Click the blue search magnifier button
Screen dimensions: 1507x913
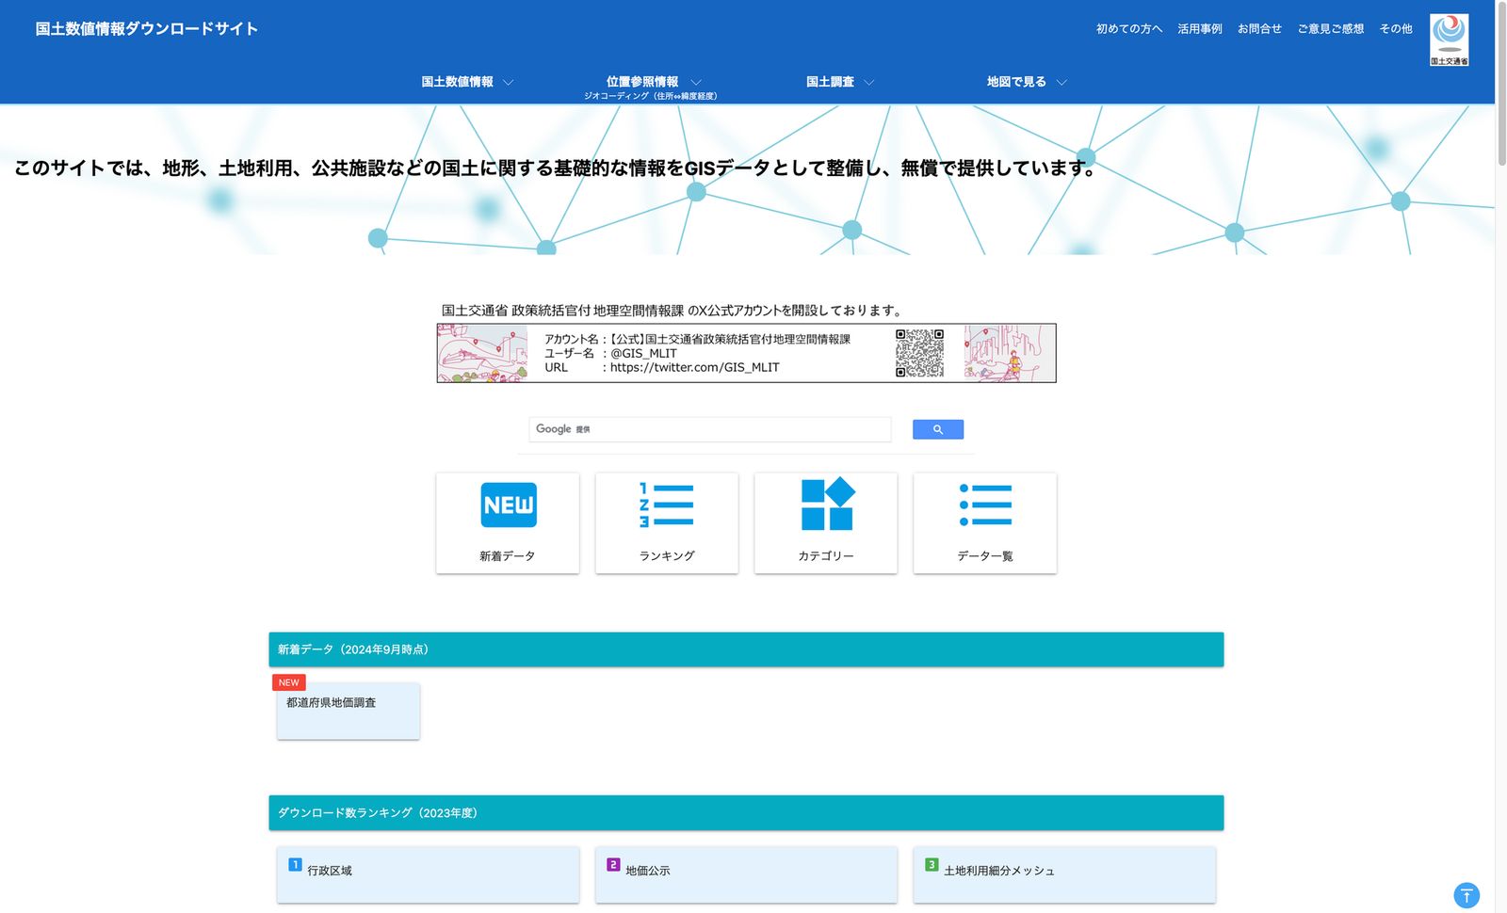(x=938, y=429)
